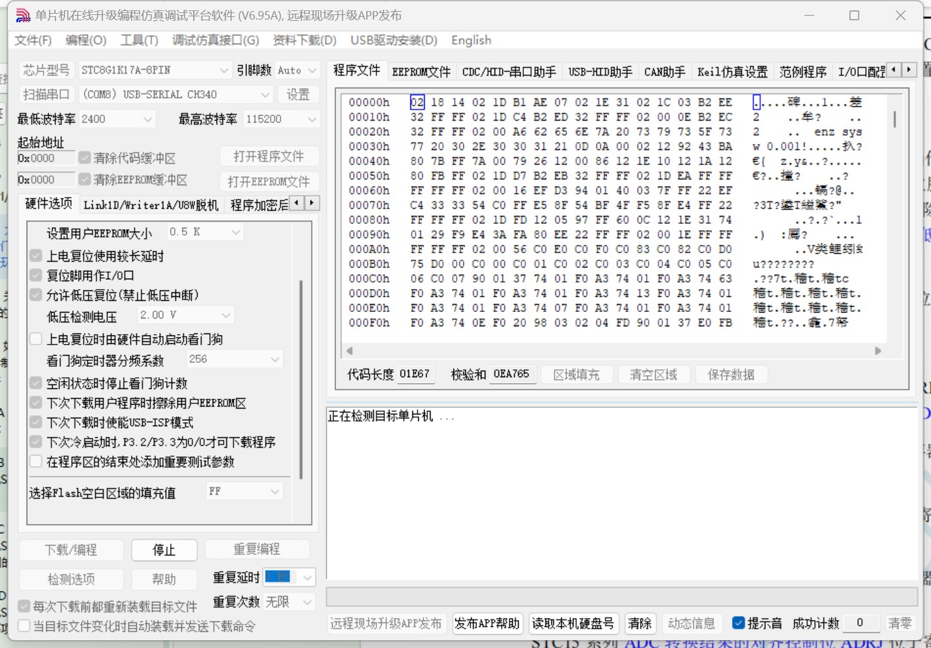Open 工具(T) menu
The width and height of the screenshot is (931, 648).
140,40
